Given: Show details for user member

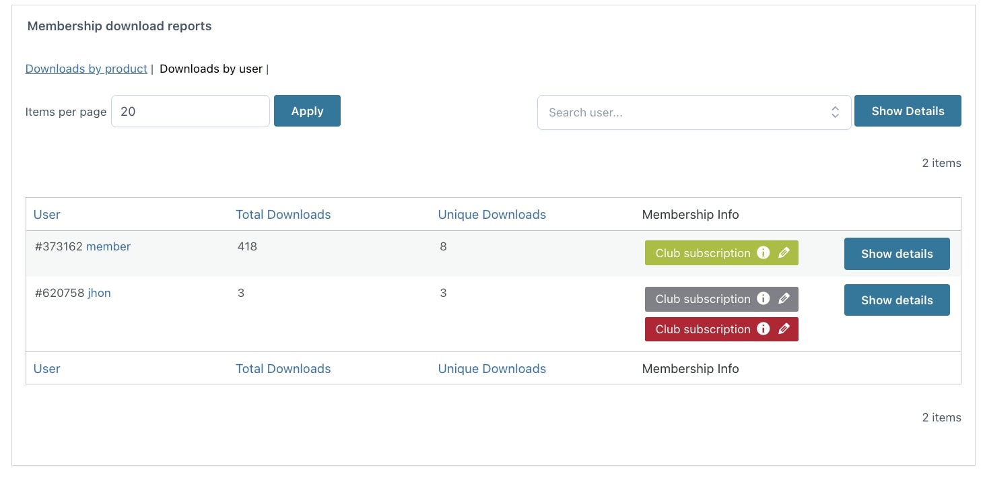Looking at the screenshot, I should (x=896, y=254).
